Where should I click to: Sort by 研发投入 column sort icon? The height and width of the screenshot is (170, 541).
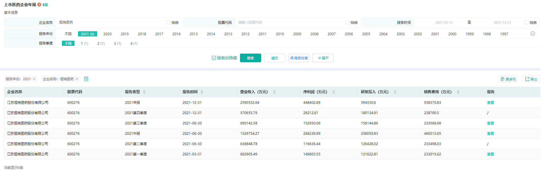[395, 92]
